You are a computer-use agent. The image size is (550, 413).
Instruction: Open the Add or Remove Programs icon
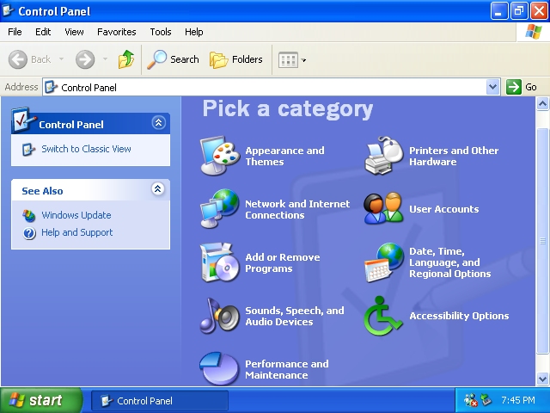pos(220,262)
